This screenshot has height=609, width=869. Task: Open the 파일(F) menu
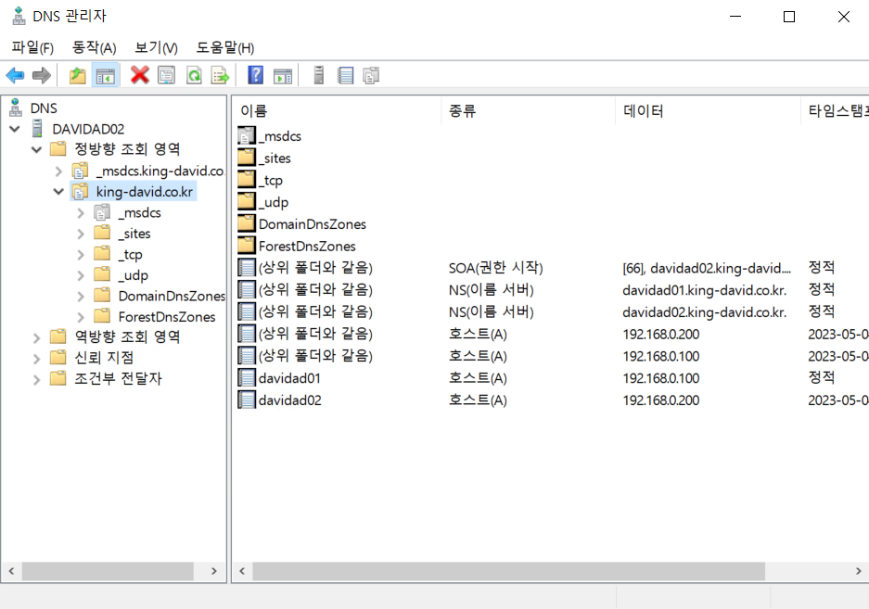[32, 47]
